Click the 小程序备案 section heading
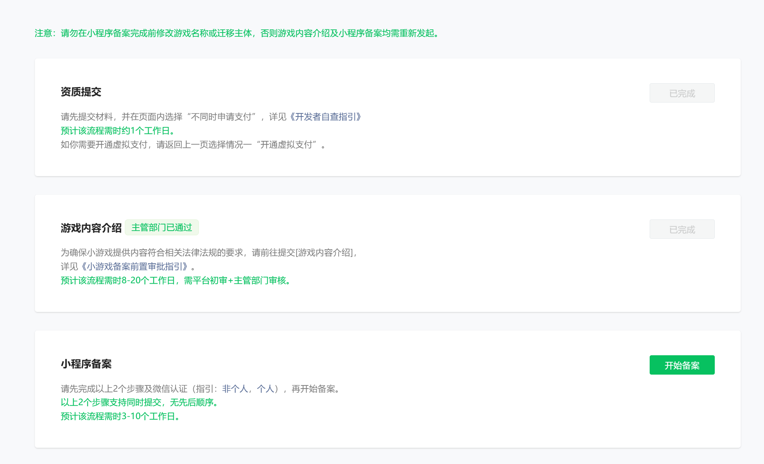The width and height of the screenshot is (764, 464). coord(86,364)
